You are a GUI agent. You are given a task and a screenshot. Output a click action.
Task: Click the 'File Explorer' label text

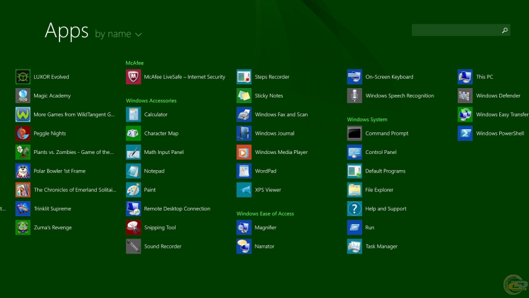[379, 190]
